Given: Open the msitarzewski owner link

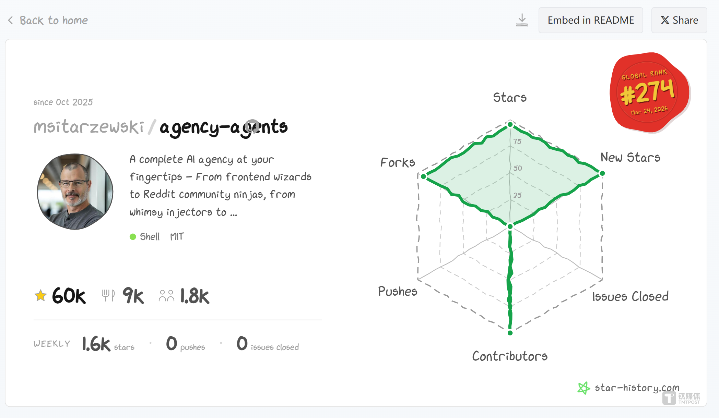Looking at the screenshot, I should click(x=89, y=127).
